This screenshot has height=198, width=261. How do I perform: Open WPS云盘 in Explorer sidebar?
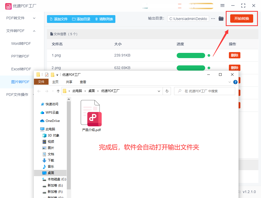[x=50, y=113]
